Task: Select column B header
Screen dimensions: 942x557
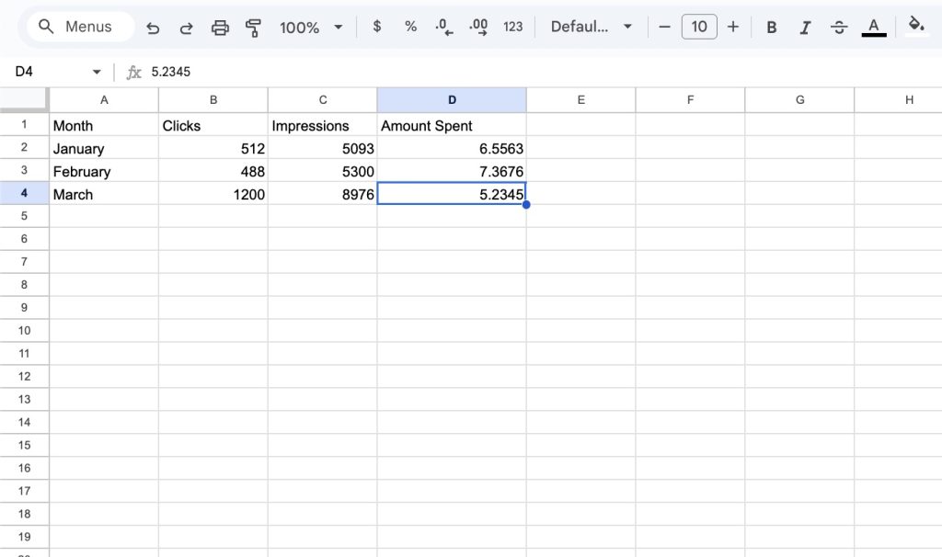Action: click(213, 100)
